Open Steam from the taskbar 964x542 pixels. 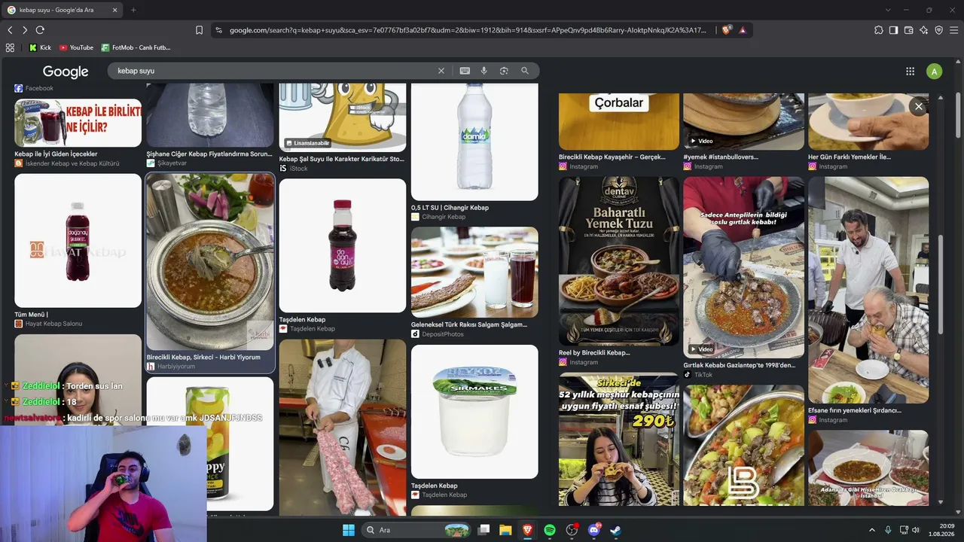pos(615,530)
